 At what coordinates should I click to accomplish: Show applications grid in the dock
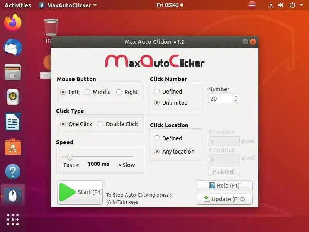13,219
